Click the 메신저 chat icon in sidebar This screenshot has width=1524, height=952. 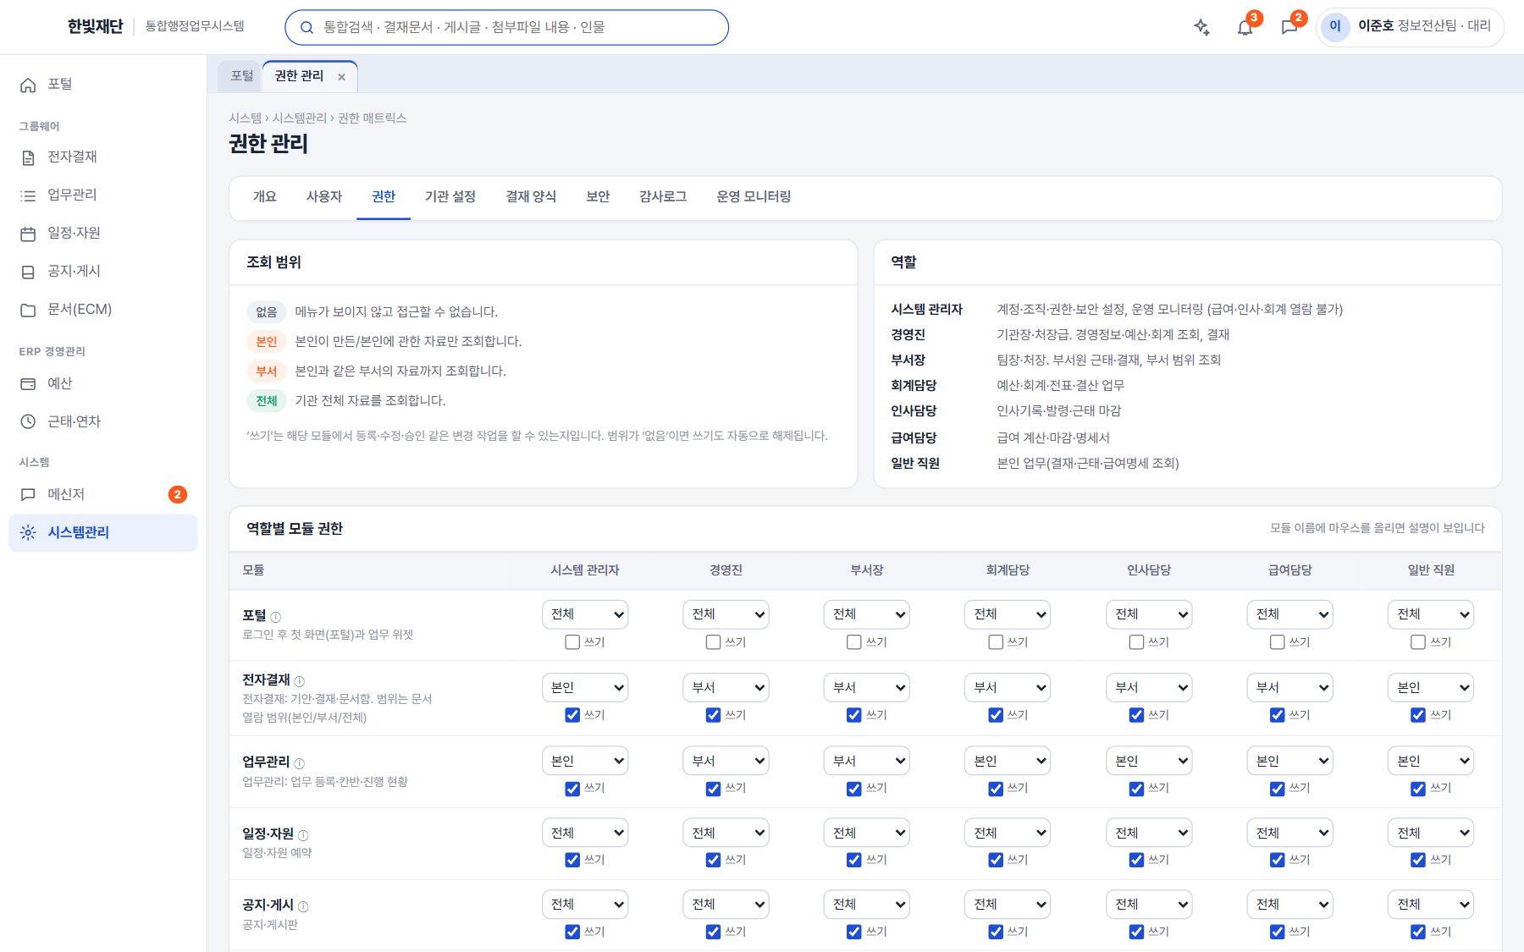pos(28,494)
